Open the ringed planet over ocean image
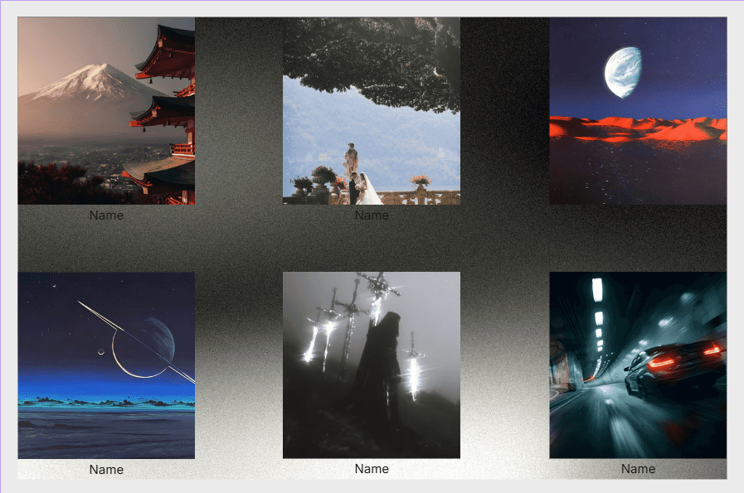This screenshot has height=493, width=744. click(106, 365)
